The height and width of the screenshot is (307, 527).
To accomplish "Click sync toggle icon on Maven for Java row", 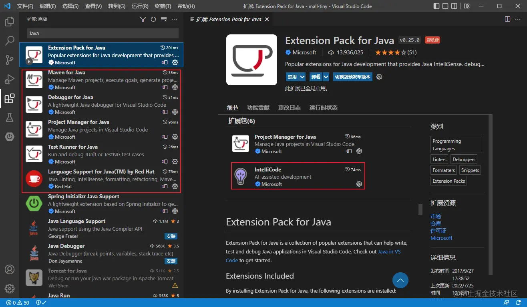I will (x=165, y=87).
